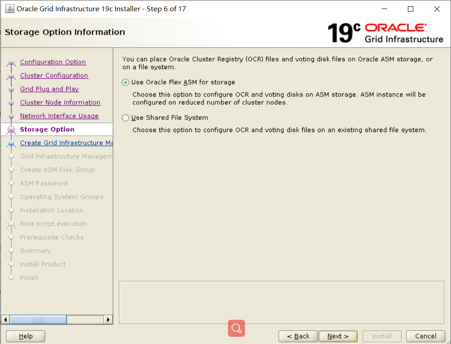Go back with the Back button
The height and width of the screenshot is (344, 451).
(298, 336)
